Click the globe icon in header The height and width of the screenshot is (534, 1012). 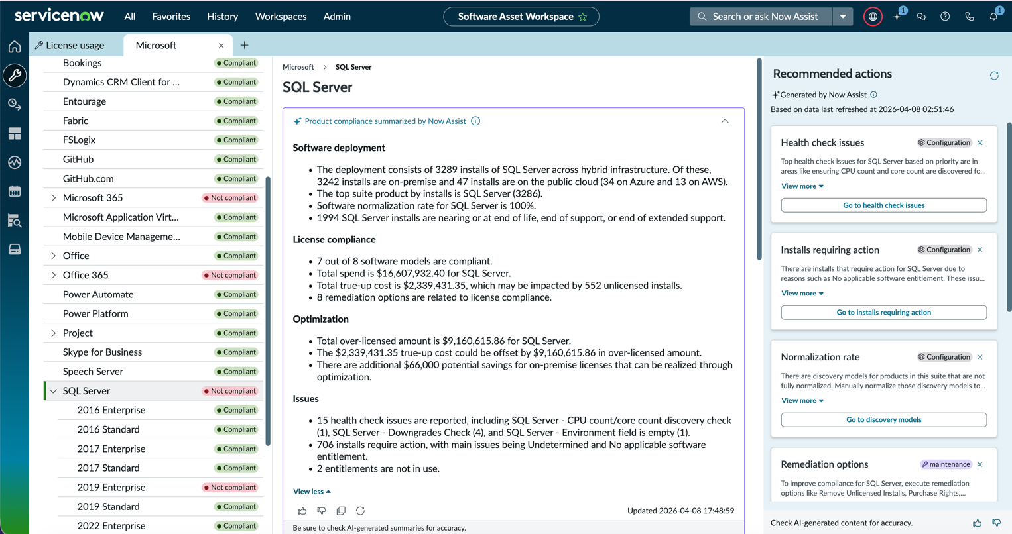click(x=873, y=17)
